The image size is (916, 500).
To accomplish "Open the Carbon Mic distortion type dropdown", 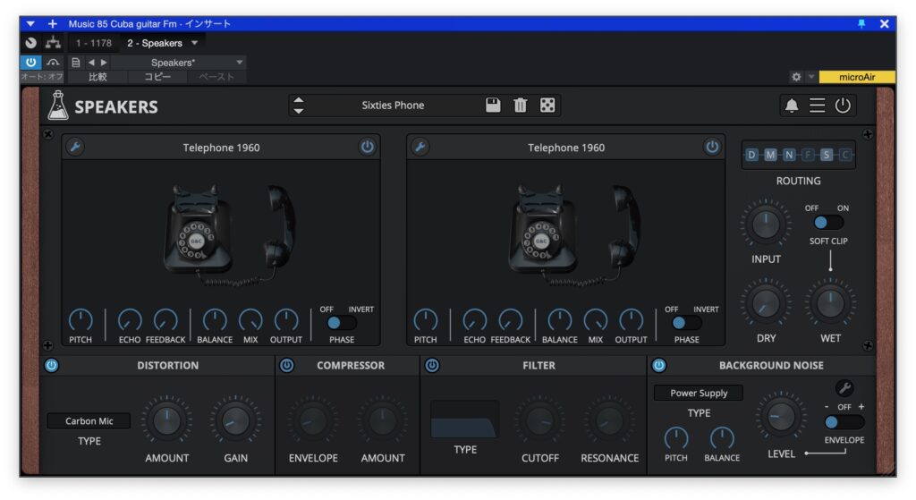I will [89, 421].
